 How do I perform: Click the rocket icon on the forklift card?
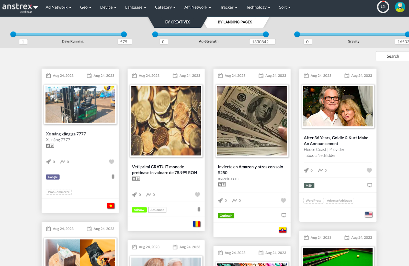[x=48, y=162]
